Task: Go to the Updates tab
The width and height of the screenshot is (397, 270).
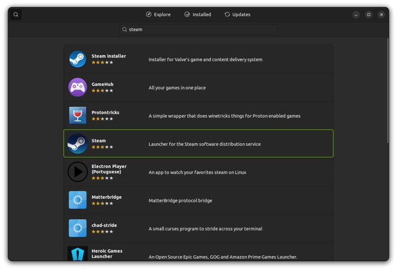Action: click(x=238, y=14)
